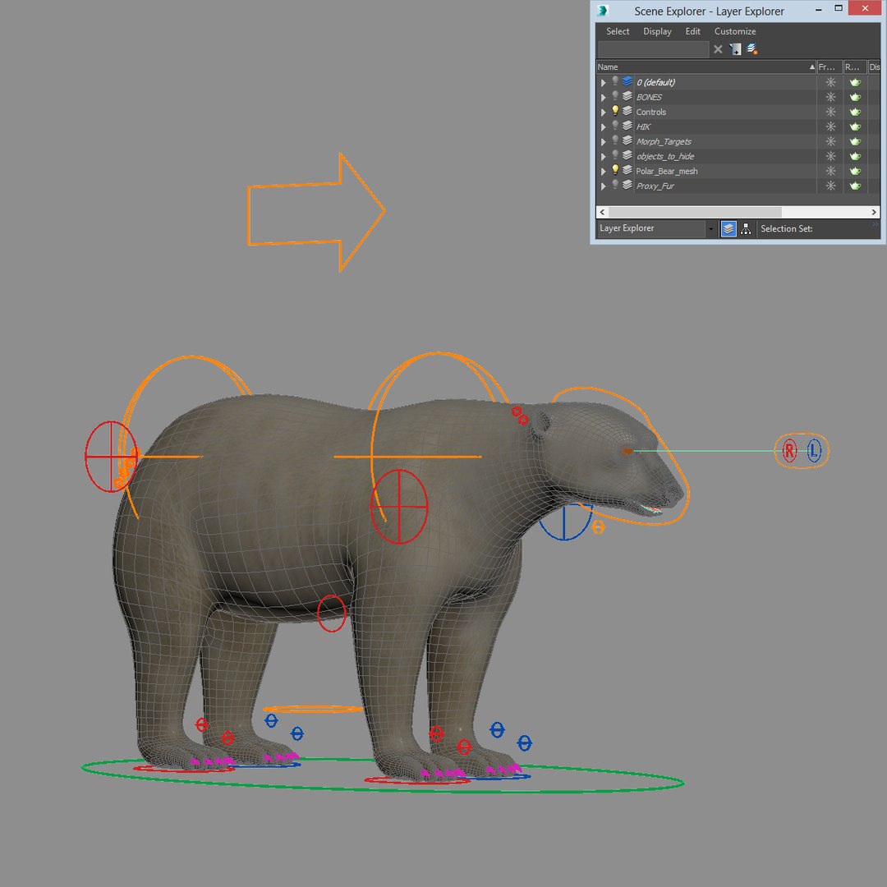The image size is (887, 887).
Task: Expand the Morph_Targets layer
Action: coord(603,141)
